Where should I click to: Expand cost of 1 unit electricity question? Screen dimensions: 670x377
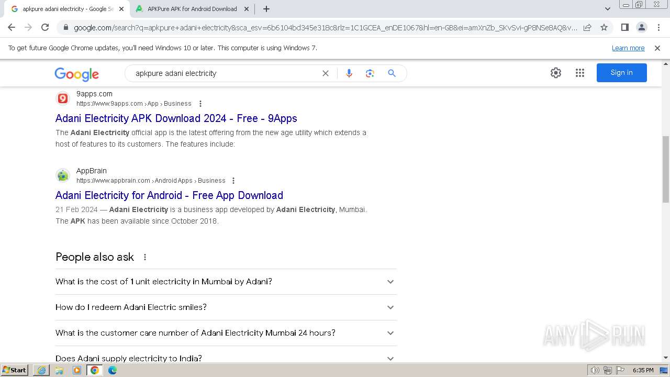(226, 282)
